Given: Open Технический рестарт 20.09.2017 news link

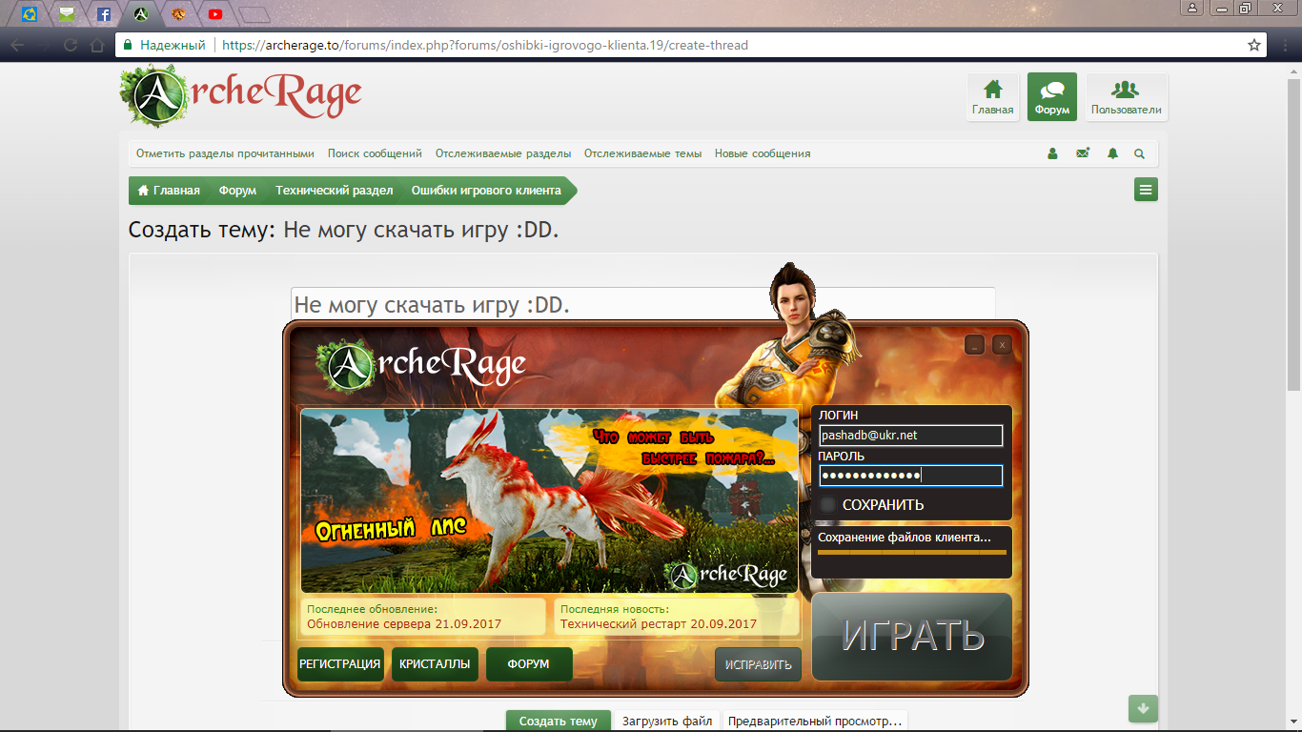Looking at the screenshot, I should [659, 624].
